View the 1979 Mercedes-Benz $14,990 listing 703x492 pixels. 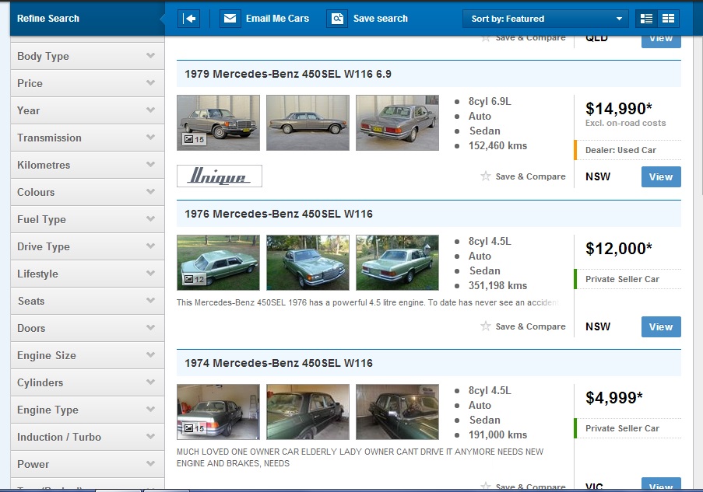(661, 177)
